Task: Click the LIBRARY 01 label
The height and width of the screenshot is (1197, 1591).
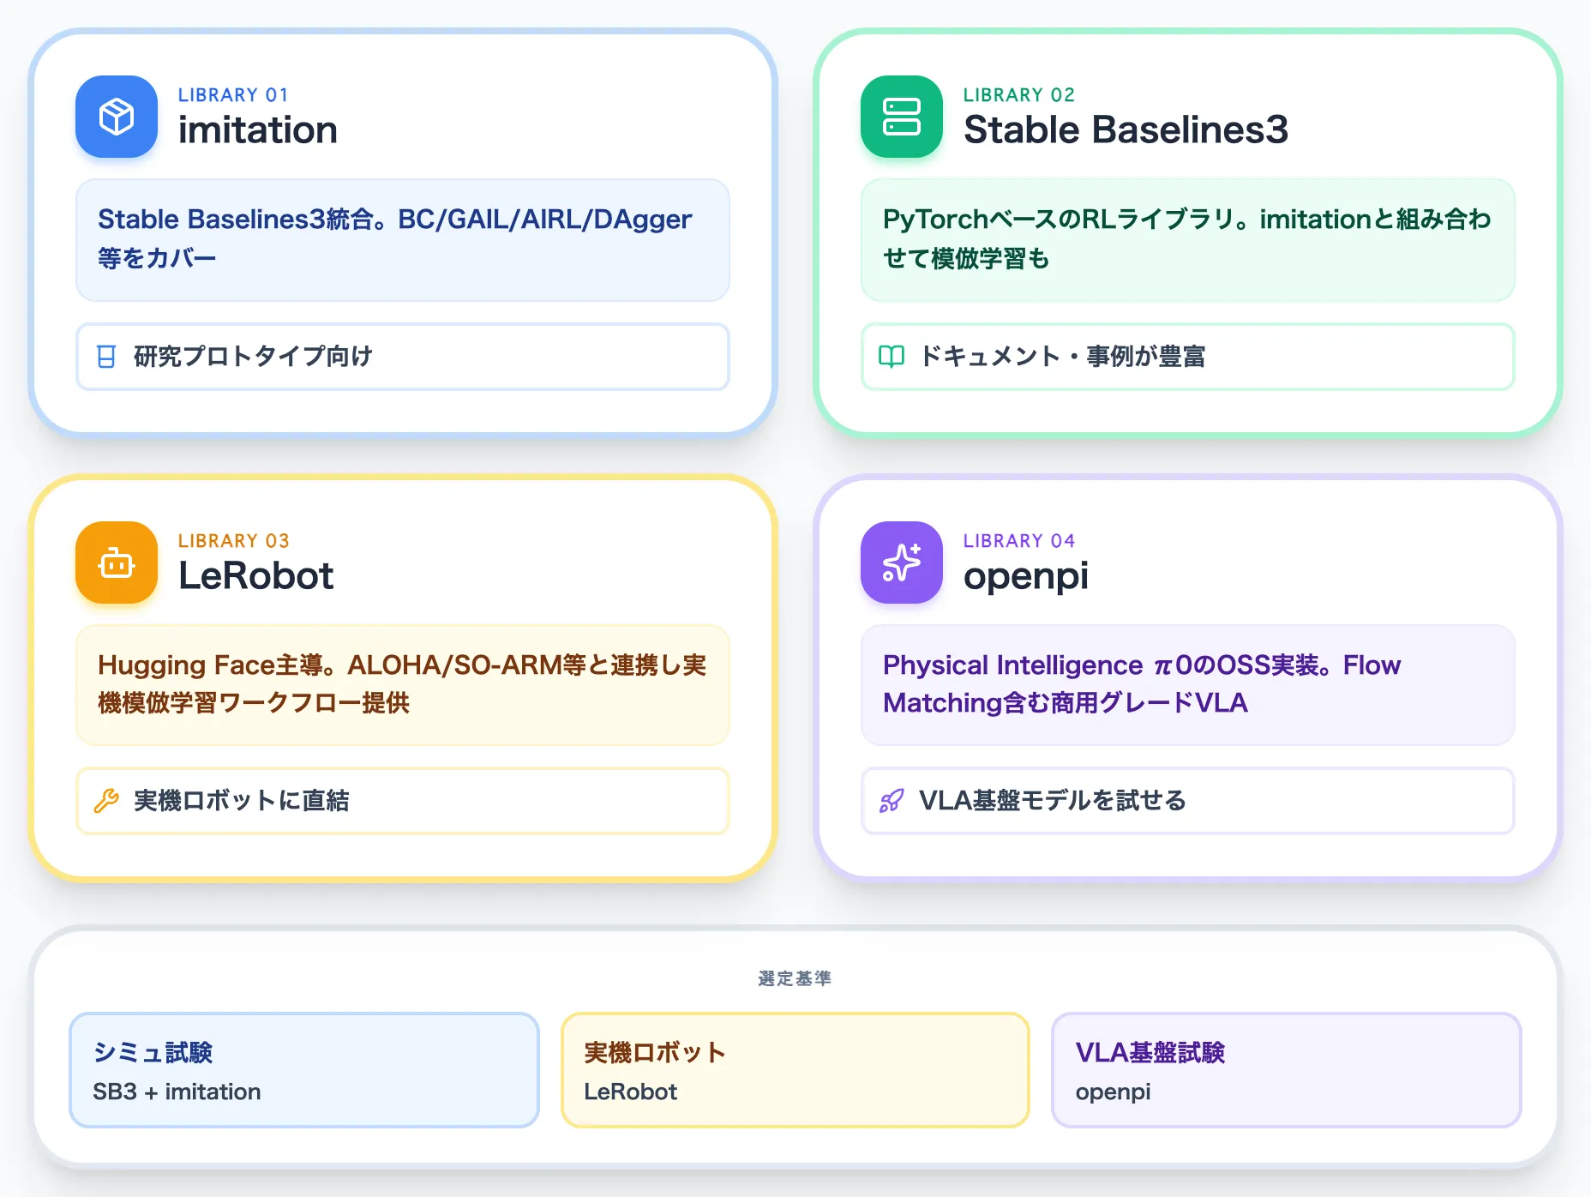Action: (233, 95)
